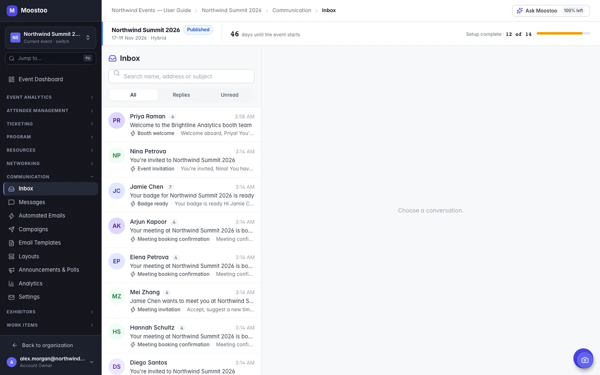Open Mei Zhang meeting invitation conversation
This screenshot has width=600, height=375.
coord(181,300)
